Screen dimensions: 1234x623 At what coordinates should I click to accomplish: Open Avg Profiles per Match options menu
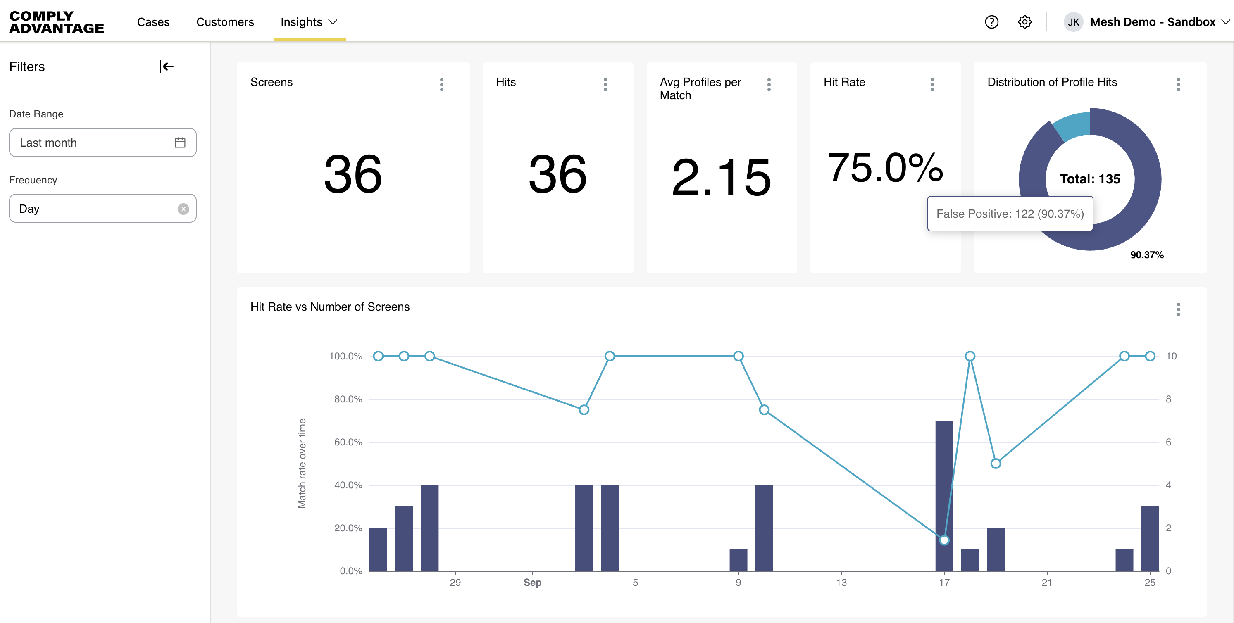(x=768, y=85)
